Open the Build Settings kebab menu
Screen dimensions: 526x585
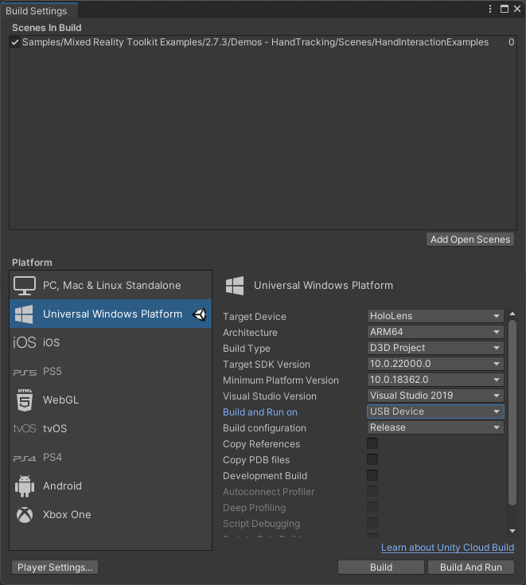click(x=490, y=9)
